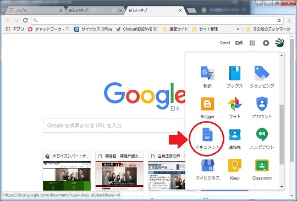Click apps panel scroll up arrow
Image resolution: width=297 pixels, height=201 pixels.
[282, 55]
